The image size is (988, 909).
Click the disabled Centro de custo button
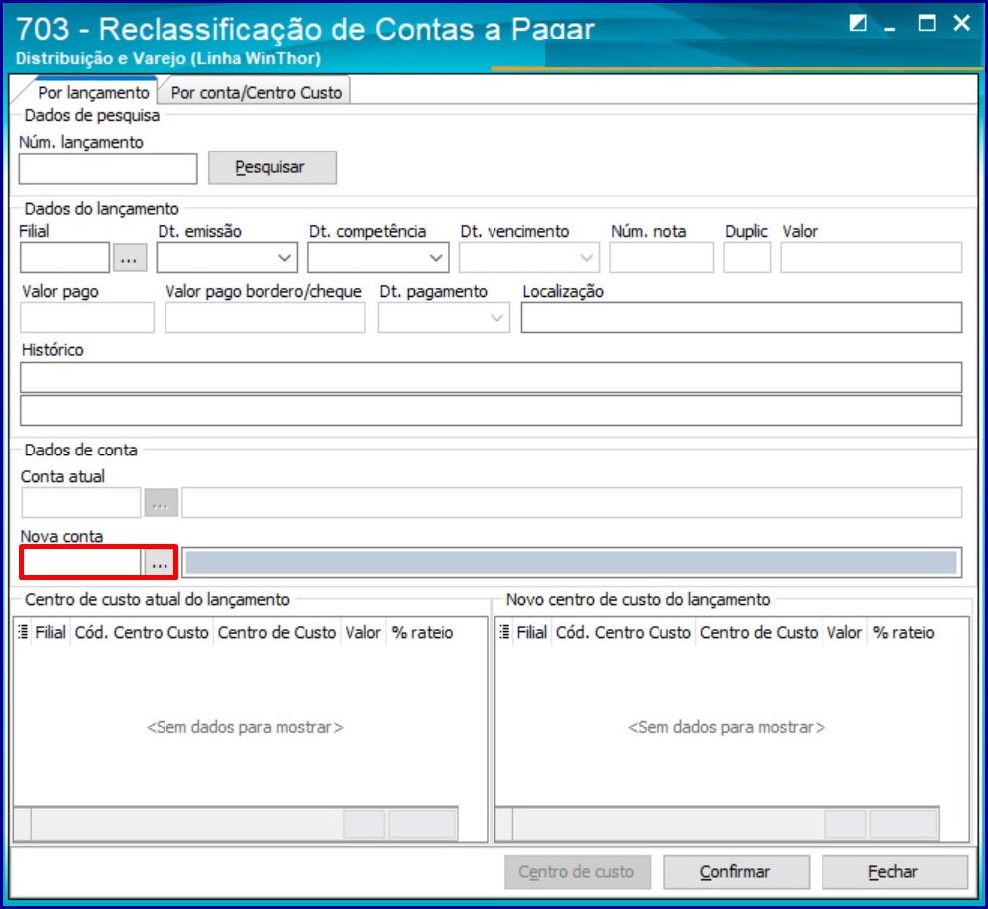click(x=577, y=872)
